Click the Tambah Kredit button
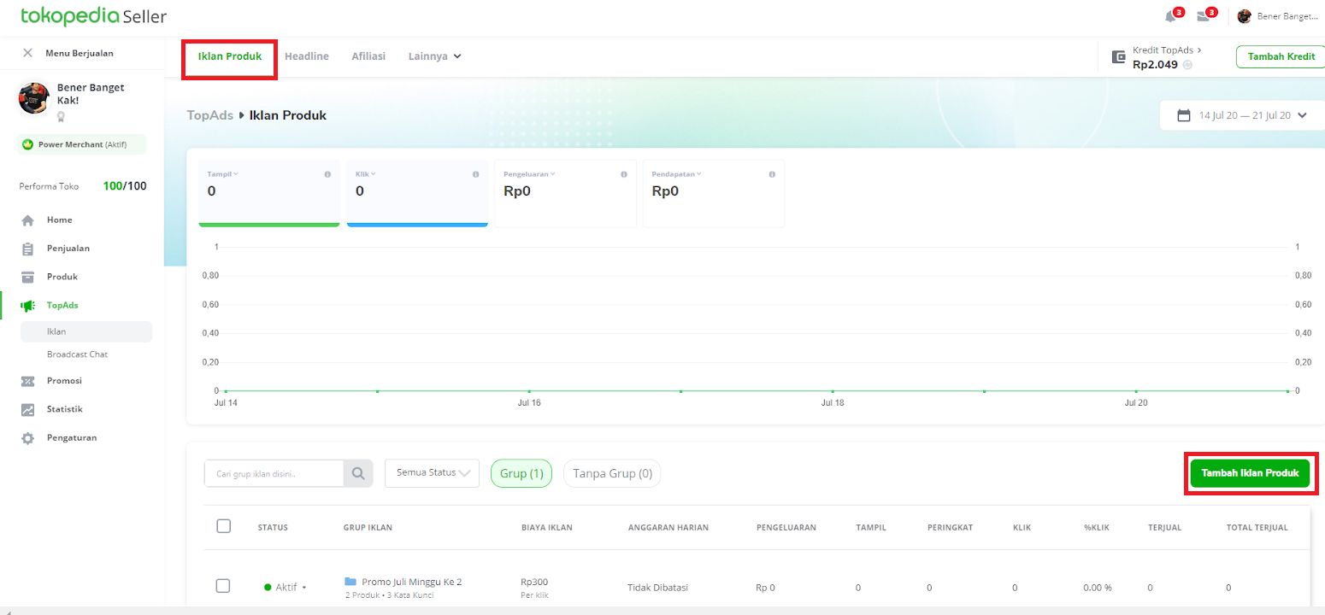1325x615 pixels. [x=1281, y=56]
